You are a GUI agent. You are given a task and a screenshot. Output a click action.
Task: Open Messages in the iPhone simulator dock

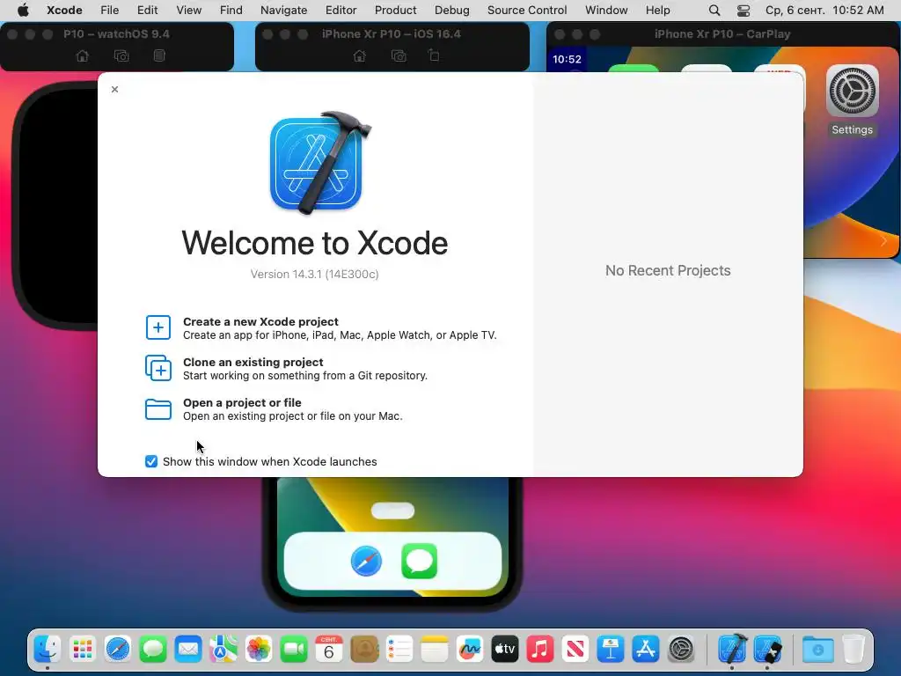tap(419, 561)
